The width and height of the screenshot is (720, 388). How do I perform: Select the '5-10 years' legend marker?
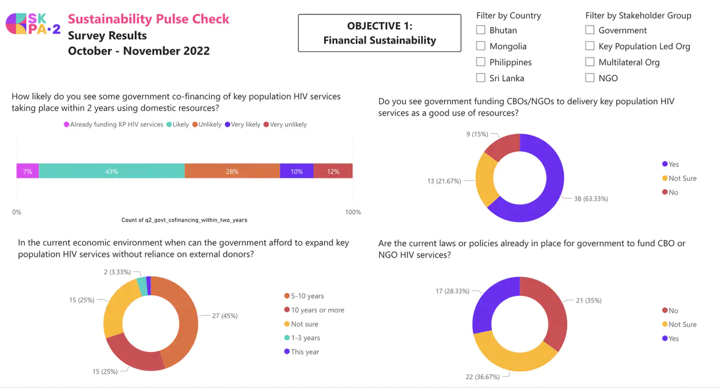[x=287, y=296]
